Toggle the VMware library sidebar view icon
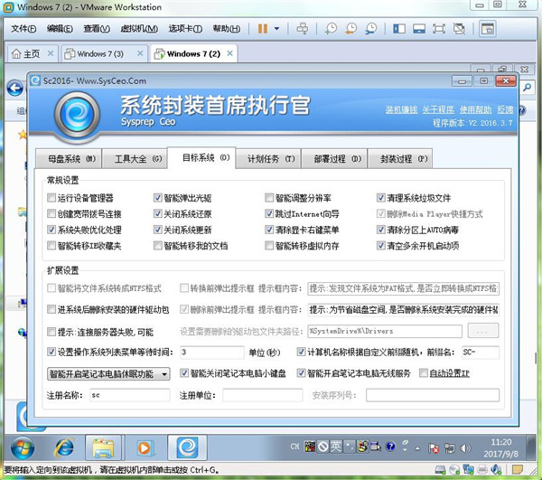The image size is (542, 480). (399, 28)
